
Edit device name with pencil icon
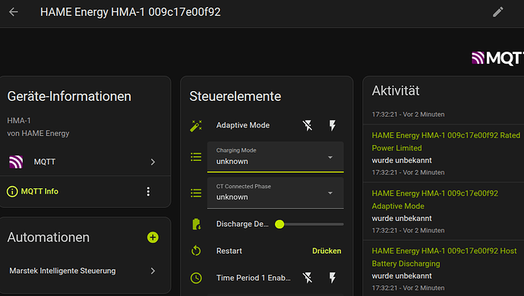pos(497,12)
